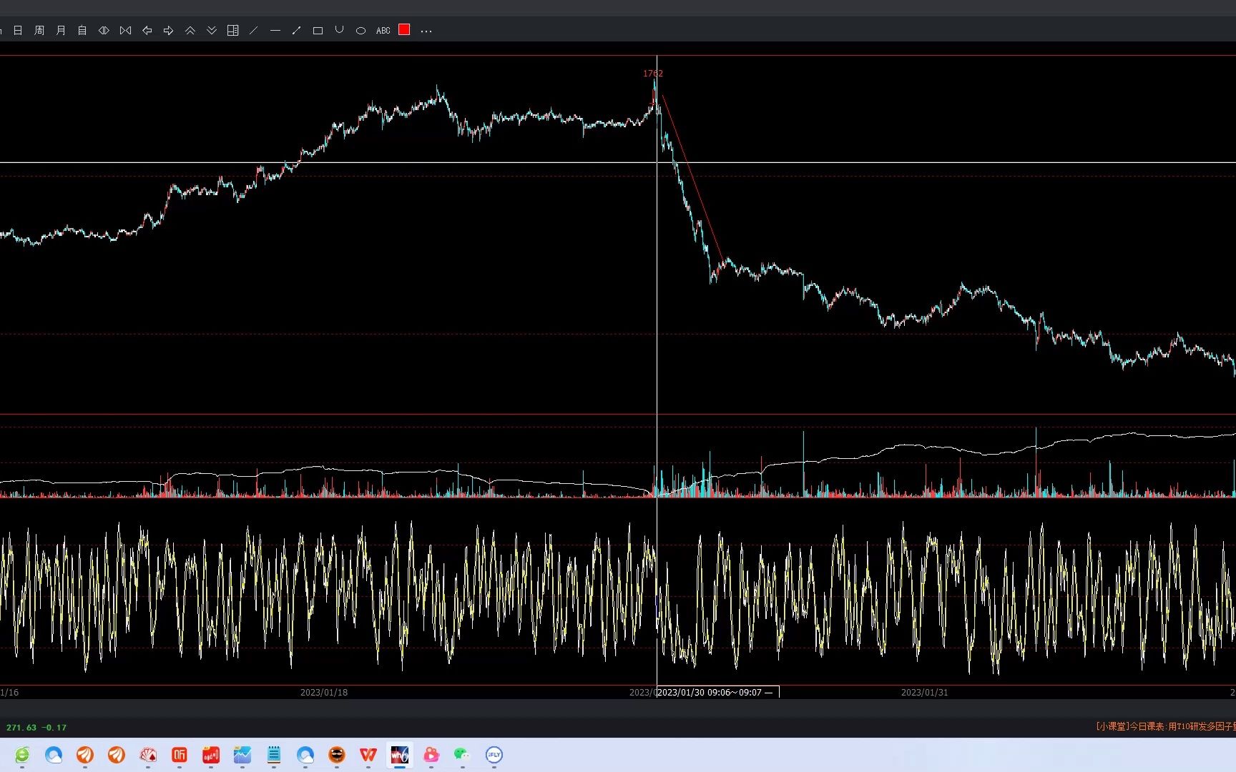The height and width of the screenshot is (772, 1236).
Task: Switch chart to daily (日) period
Action: click(x=18, y=31)
